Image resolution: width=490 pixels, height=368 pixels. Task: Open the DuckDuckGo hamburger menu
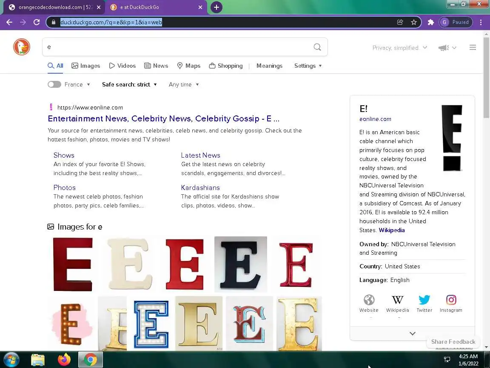[473, 47]
